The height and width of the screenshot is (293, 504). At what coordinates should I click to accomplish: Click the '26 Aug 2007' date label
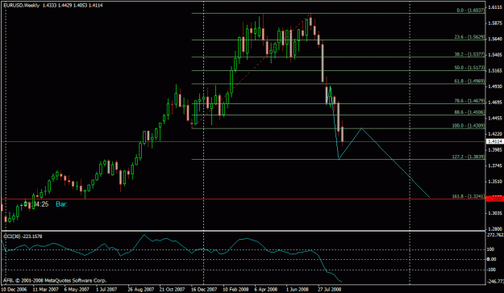click(x=140, y=289)
